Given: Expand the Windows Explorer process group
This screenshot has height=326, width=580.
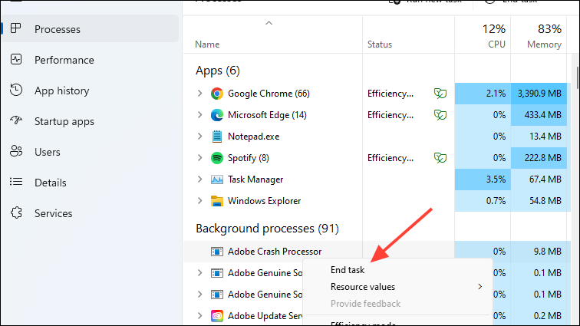Looking at the screenshot, I should (199, 200).
